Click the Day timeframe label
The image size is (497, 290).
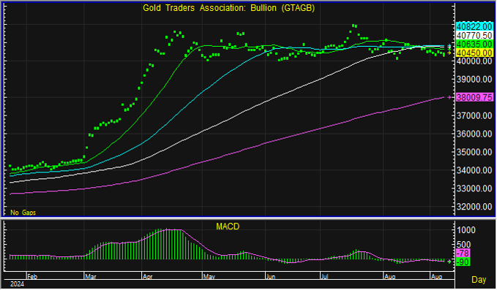tap(479, 280)
